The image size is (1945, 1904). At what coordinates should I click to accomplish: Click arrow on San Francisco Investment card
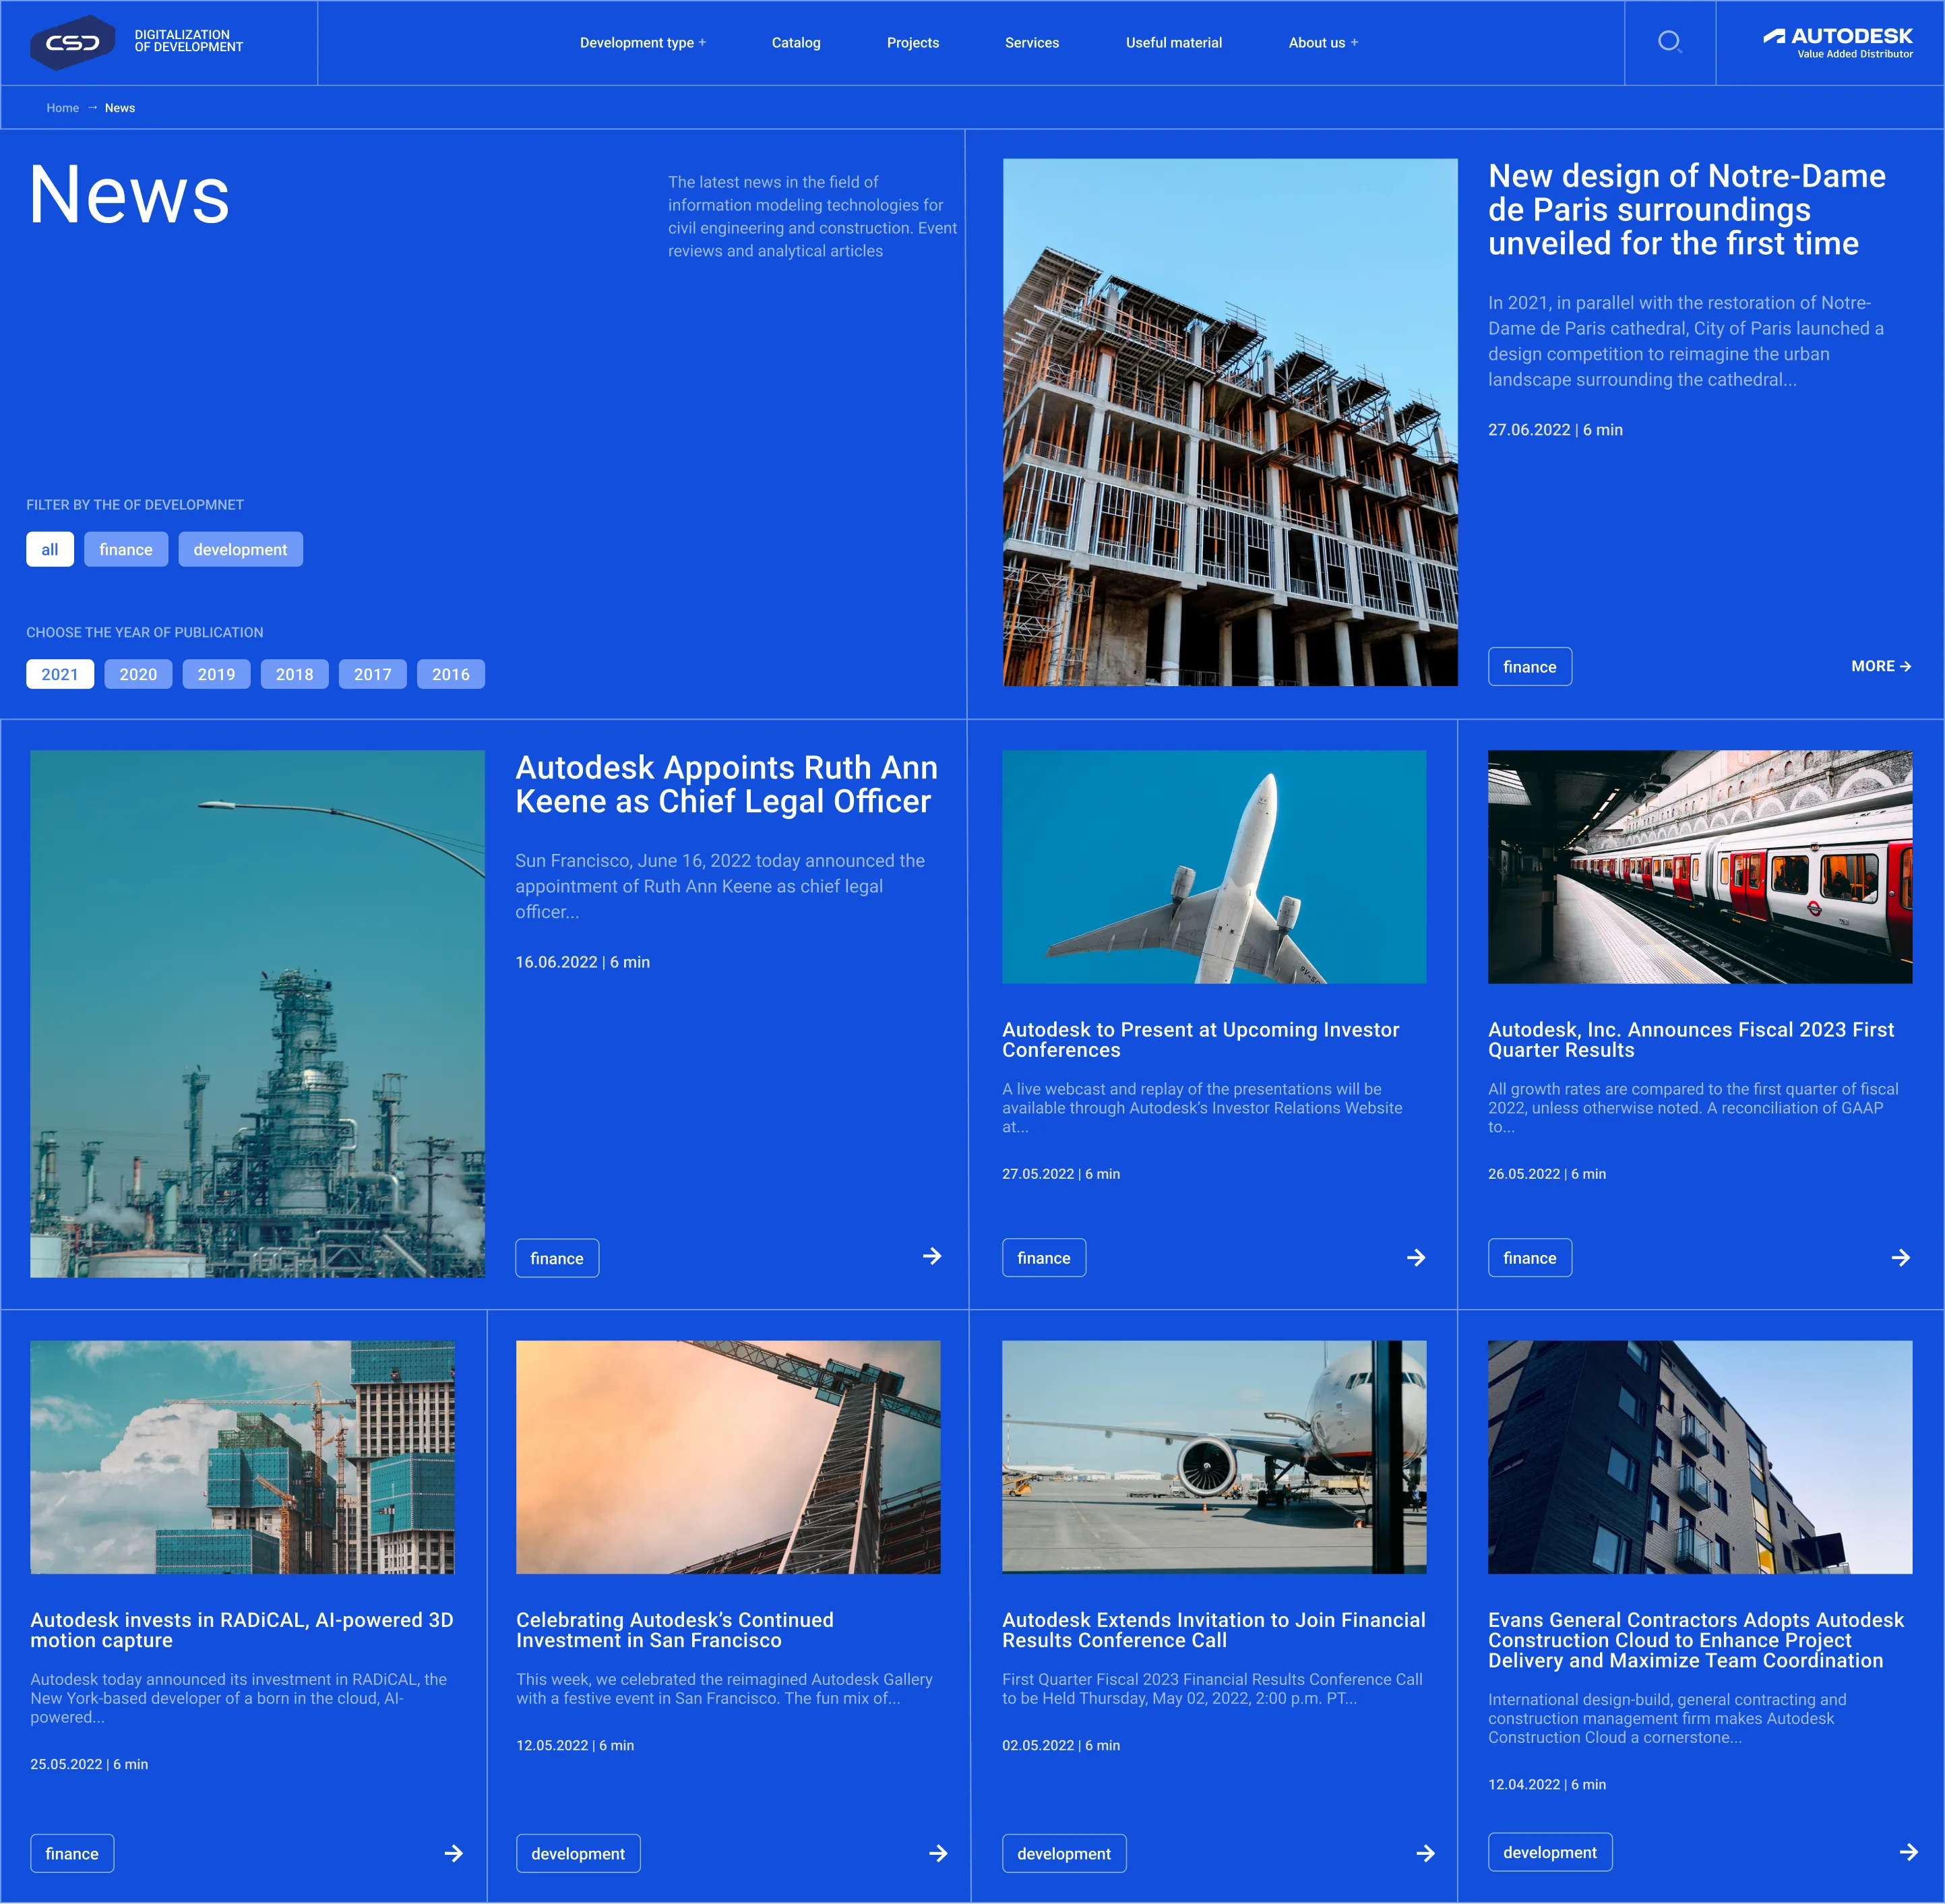(x=938, y=1853)
